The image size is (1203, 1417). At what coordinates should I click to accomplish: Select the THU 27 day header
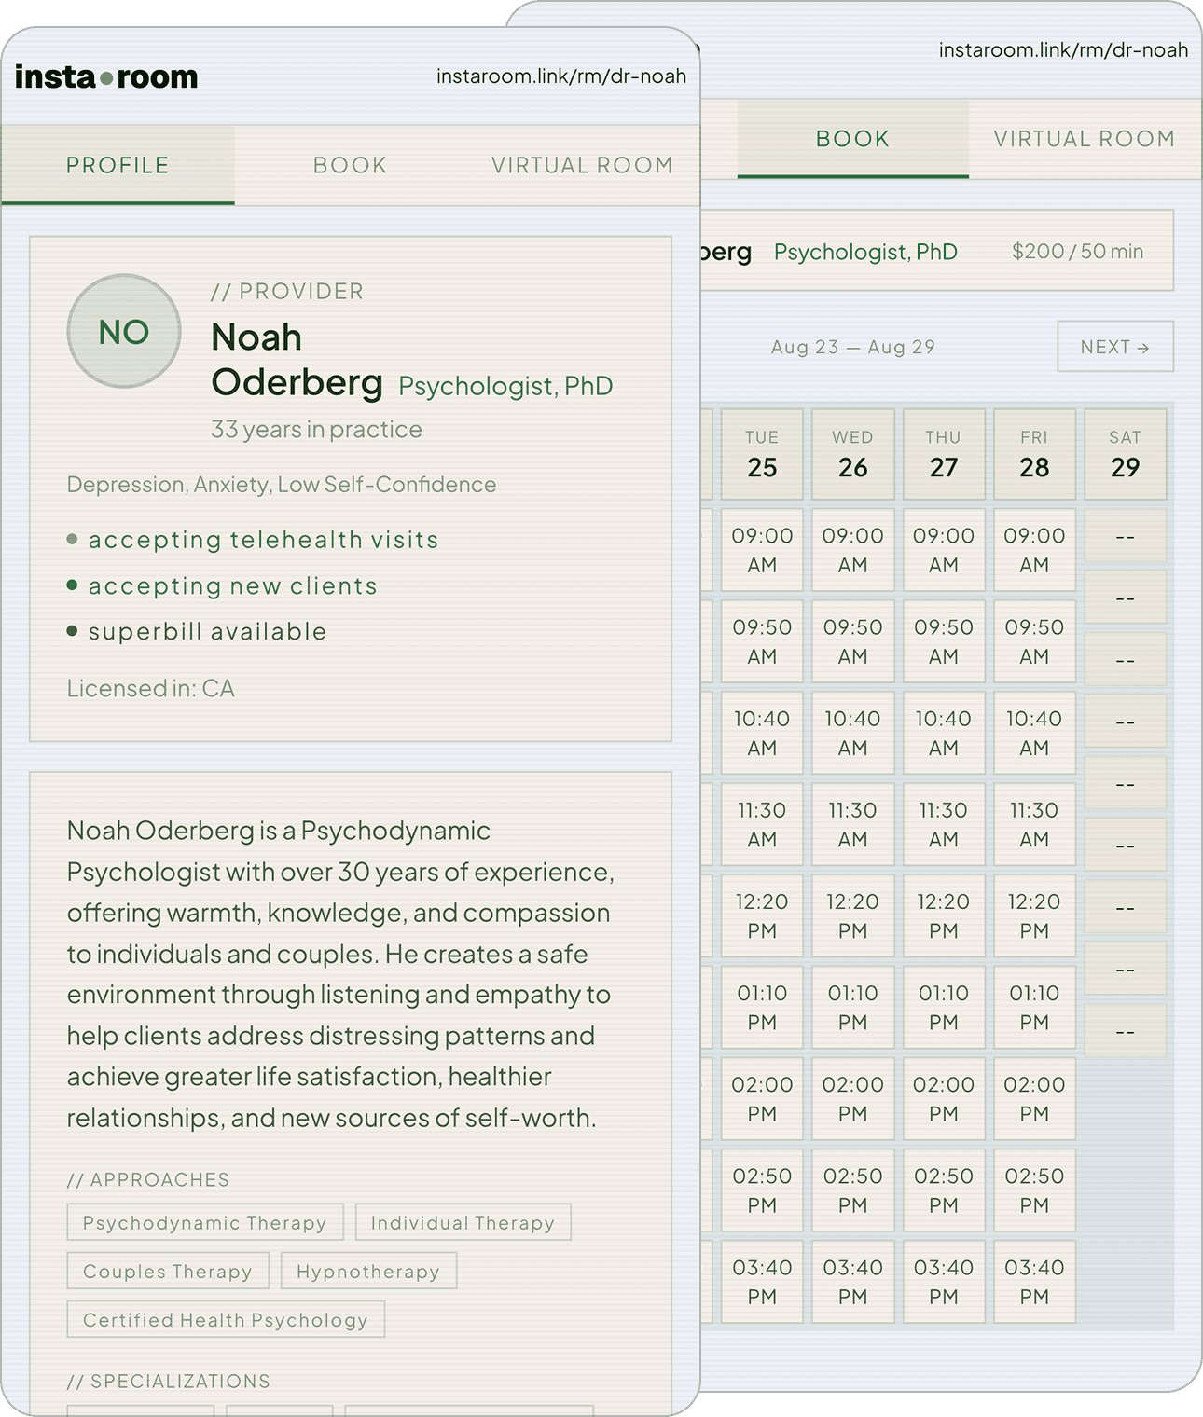click(x=944, y=454)
